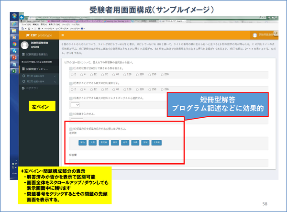Click the 解答欄 answer drop area
This screenshot has height=212, width=287.
pyautogui.click(x=168, y=163)
